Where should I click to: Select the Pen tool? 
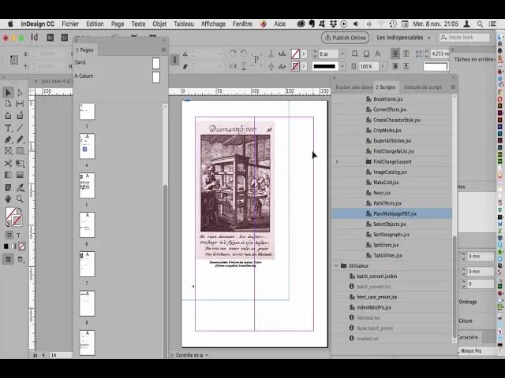click(x=8, y=139)
